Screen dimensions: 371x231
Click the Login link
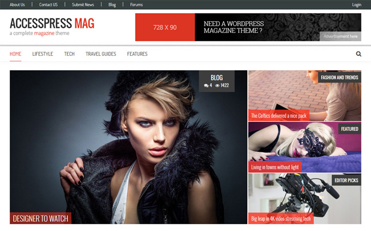pyautogui.click(x=357, y=5)
